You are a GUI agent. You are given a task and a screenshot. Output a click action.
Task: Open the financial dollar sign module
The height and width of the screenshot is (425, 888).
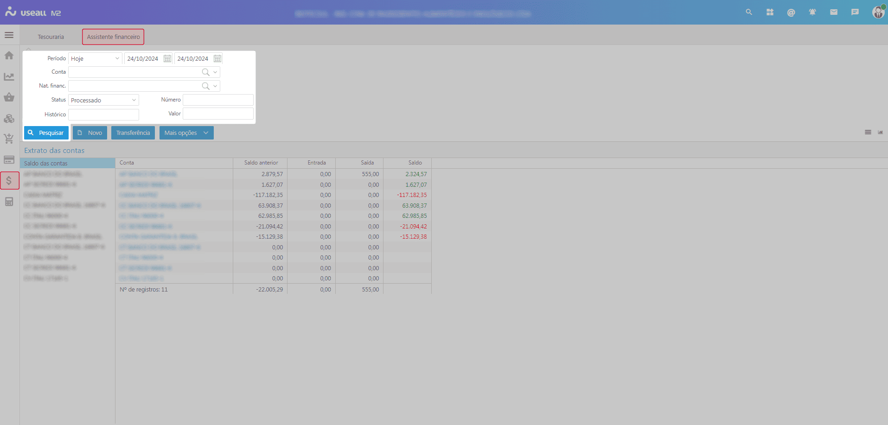pos(9,180)
